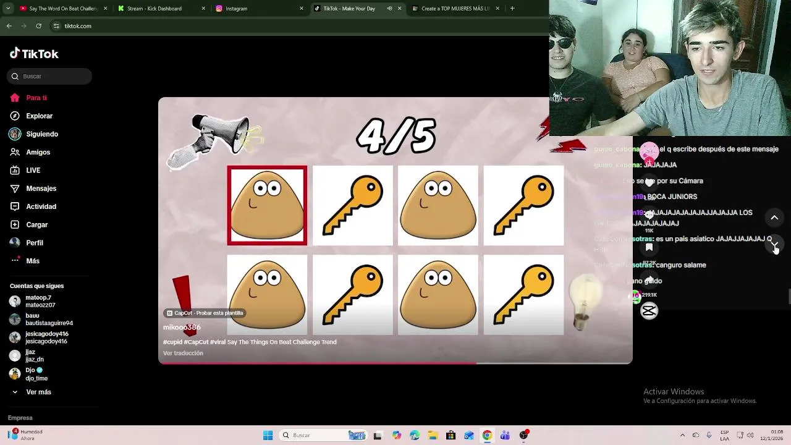Click the #cupid hashtag
Image resolution: width=791 pixels, height=445 pixels.
click(172, 342)
